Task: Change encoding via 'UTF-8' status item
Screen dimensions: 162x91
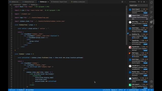Action: click(120, 90)
